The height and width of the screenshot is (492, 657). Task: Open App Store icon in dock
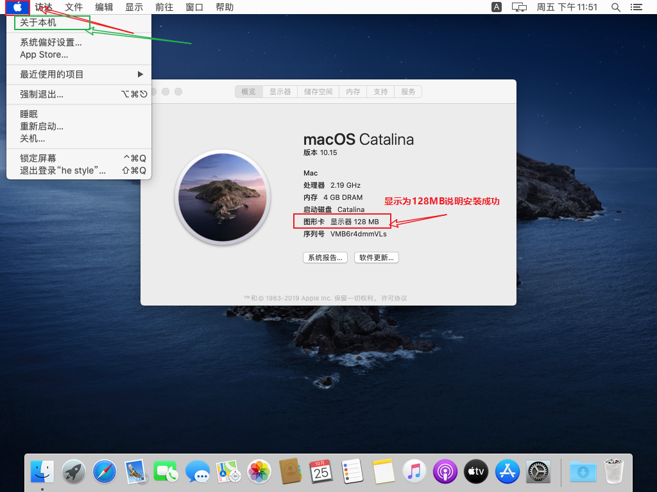tap(508, 471)
